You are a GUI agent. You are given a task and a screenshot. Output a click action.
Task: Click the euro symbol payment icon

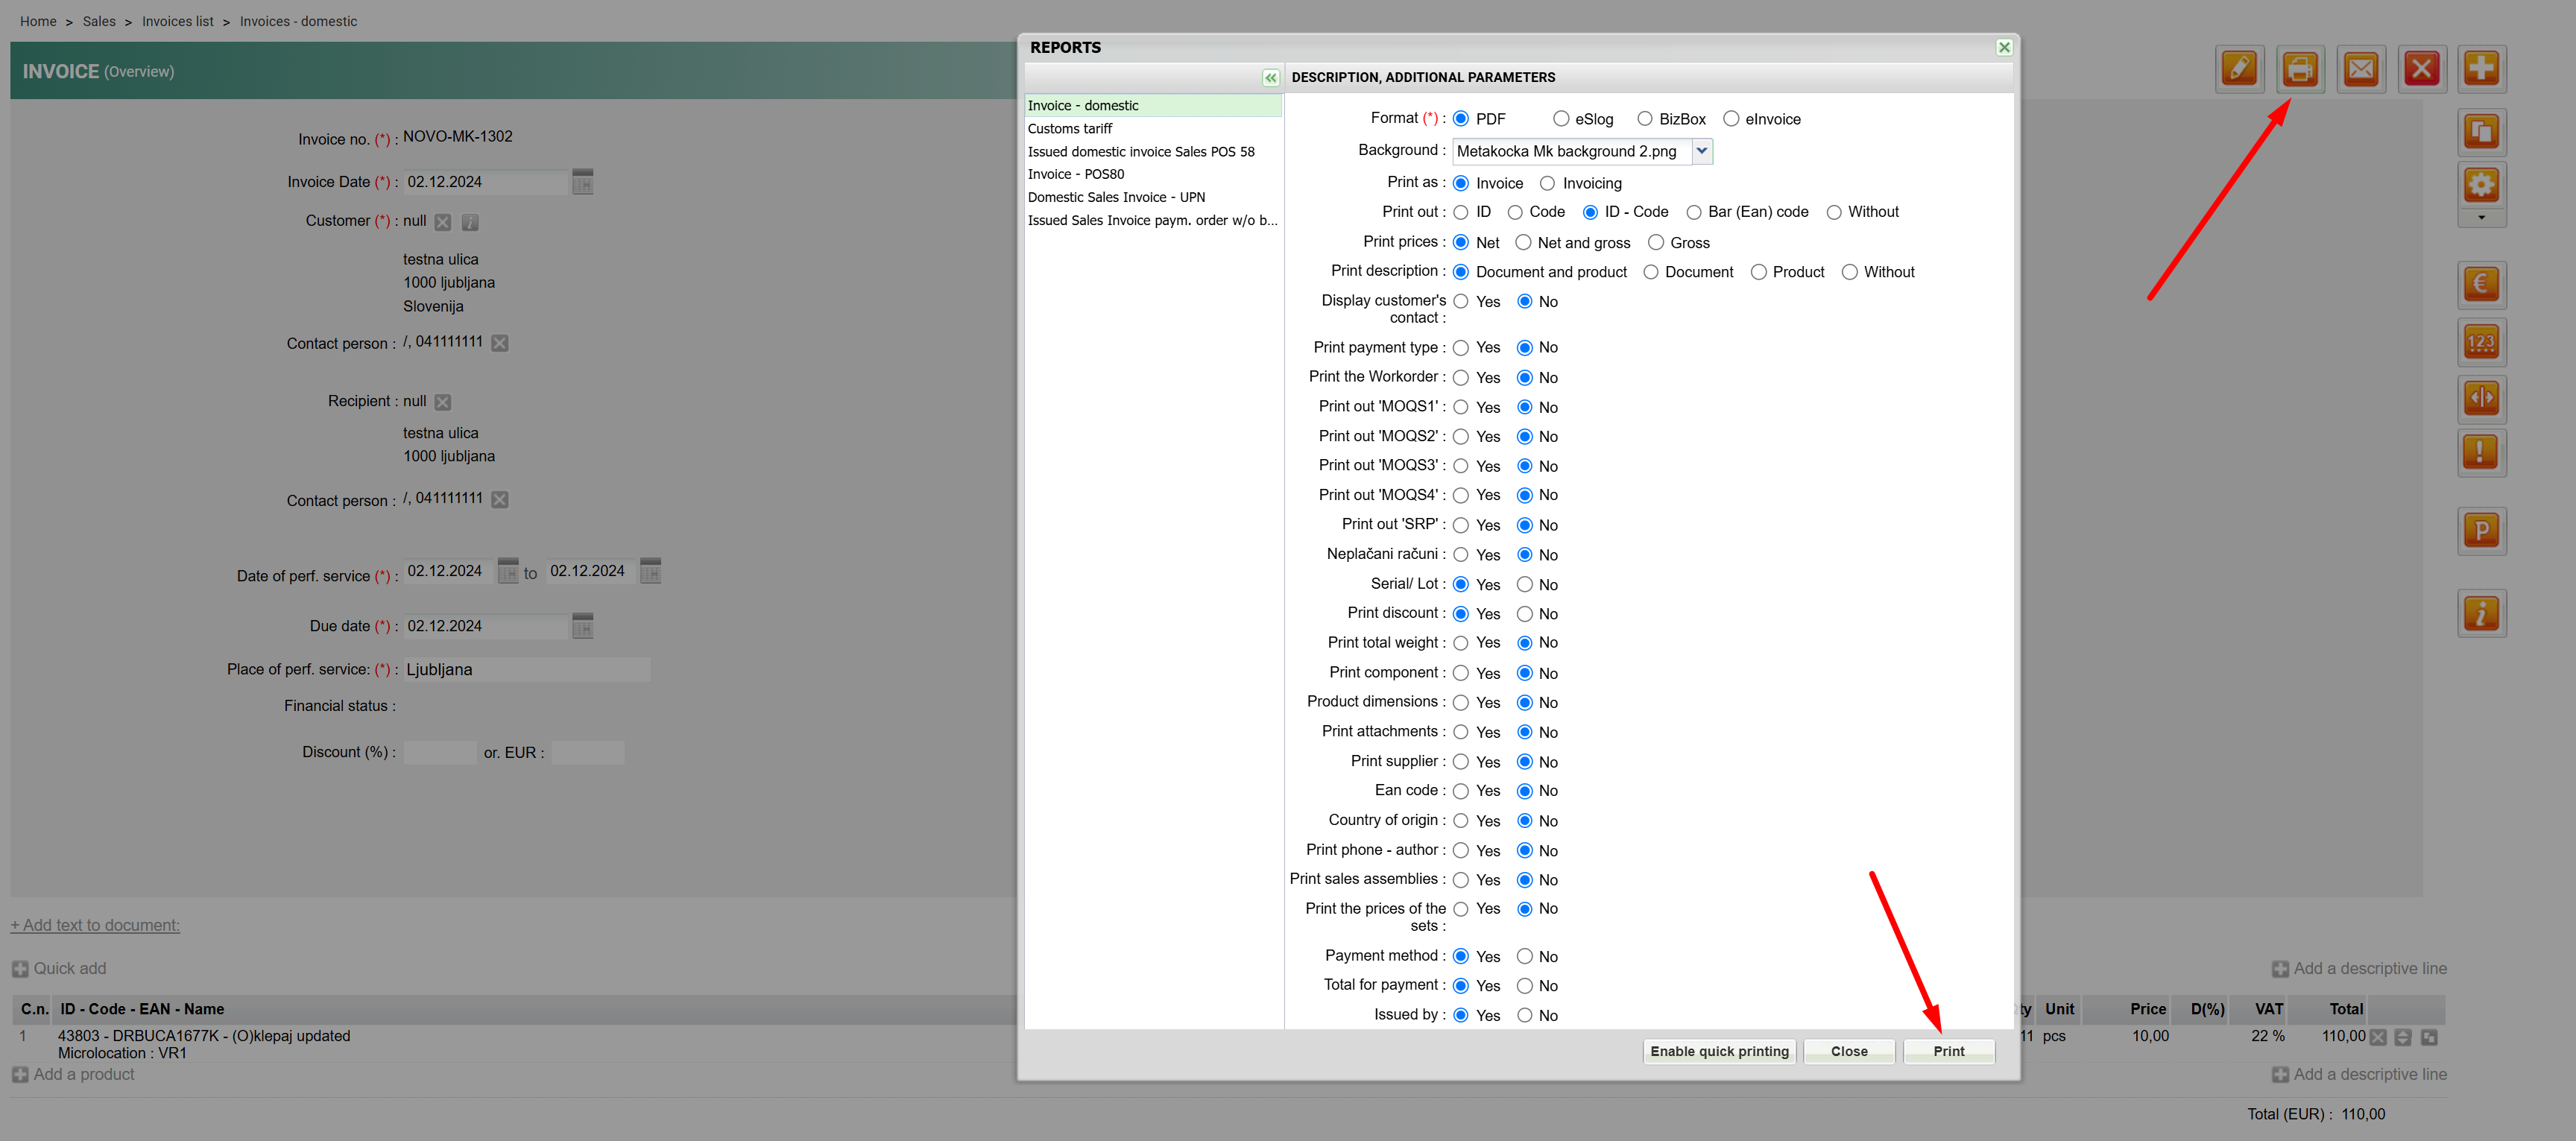click(x=2481, y=284)
